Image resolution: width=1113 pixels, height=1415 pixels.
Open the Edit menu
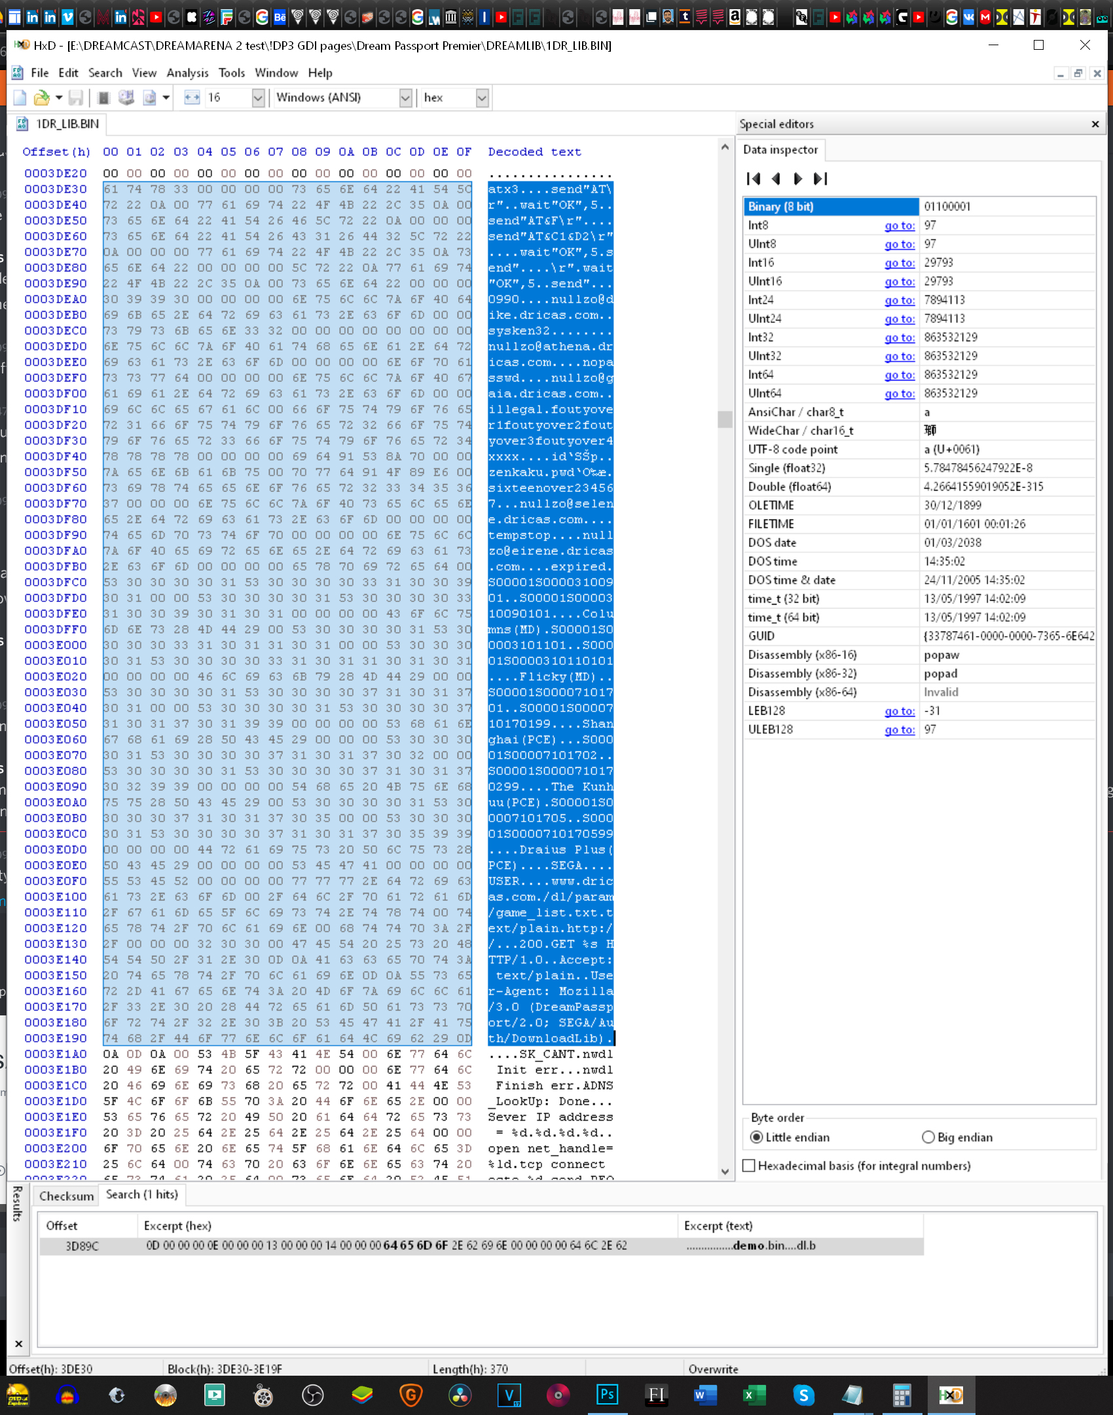point(68,73)
